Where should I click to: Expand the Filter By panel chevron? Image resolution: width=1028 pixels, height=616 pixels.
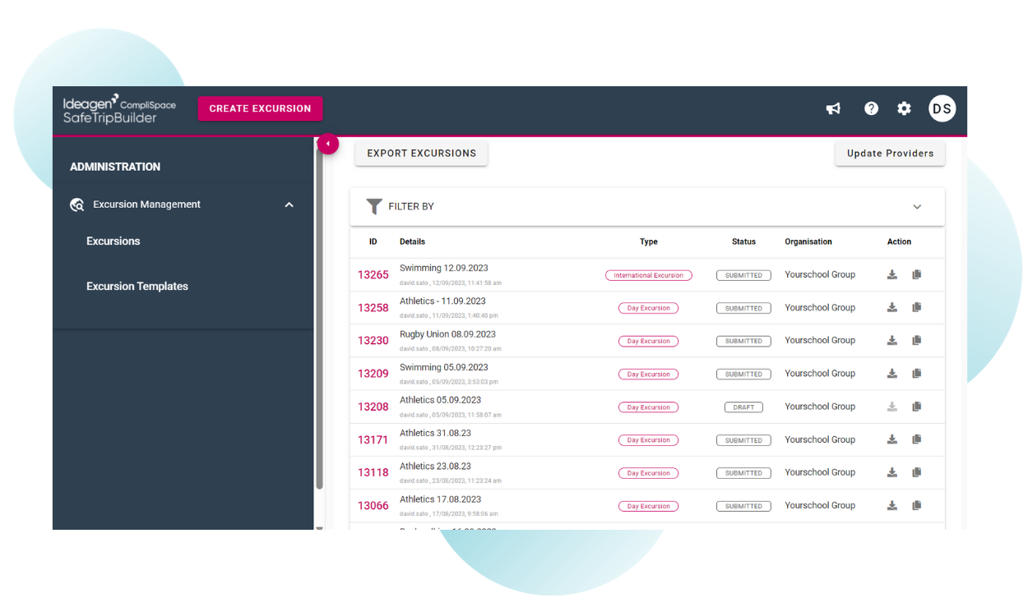coord(917,207)
